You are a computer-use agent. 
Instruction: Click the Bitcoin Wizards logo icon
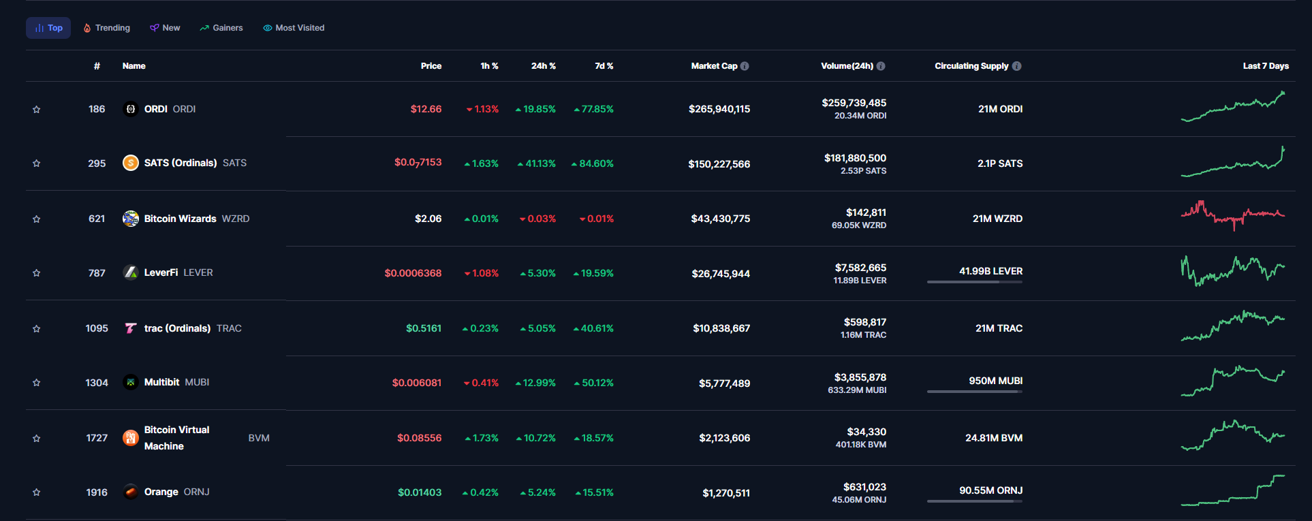tap(130, 219)
